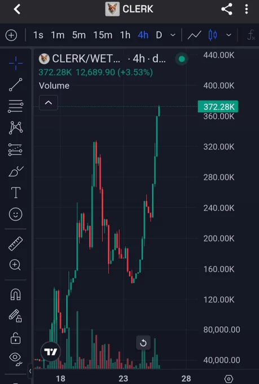Click the 18 date label on time axis

(x=60, y=378)
